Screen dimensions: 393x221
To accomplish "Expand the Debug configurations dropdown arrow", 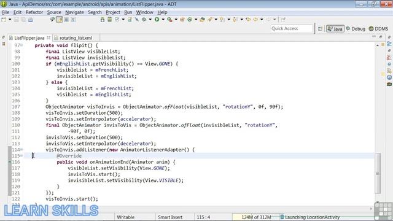I will coord(150,20).
